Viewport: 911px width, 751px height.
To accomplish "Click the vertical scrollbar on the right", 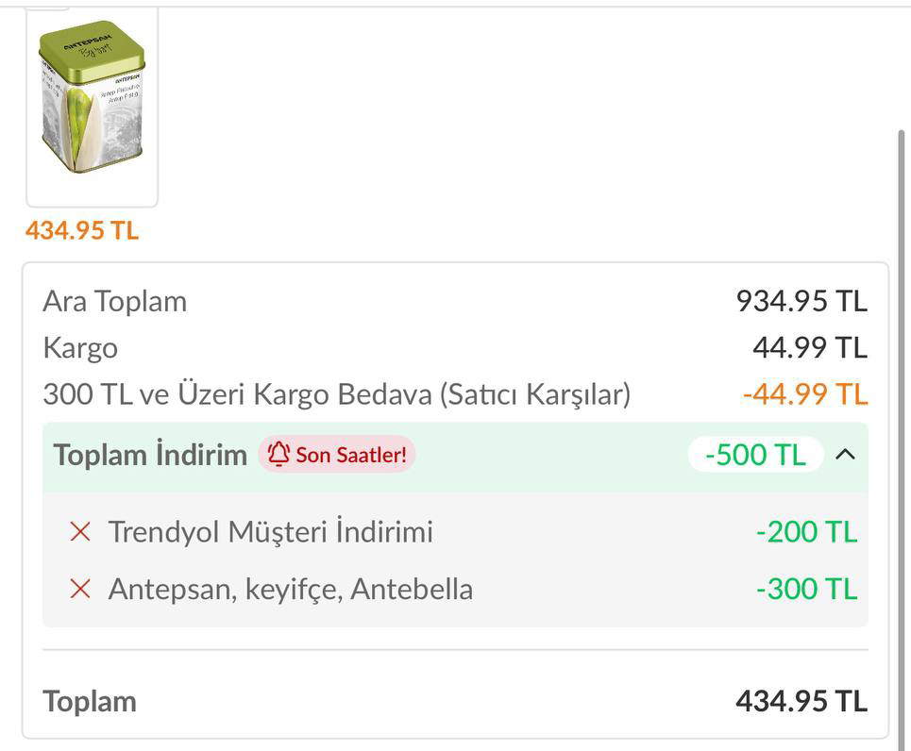I will tap(902, 439).
